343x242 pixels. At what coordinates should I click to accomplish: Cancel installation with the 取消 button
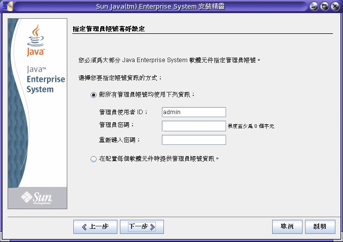point(287,227)
